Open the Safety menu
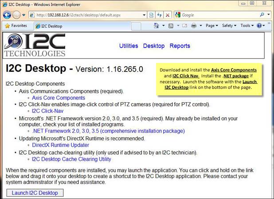This screenshot has width=274, height=199. 229,26
